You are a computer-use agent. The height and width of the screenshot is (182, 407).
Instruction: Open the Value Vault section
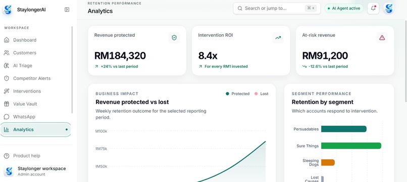[x=35, y=104]
